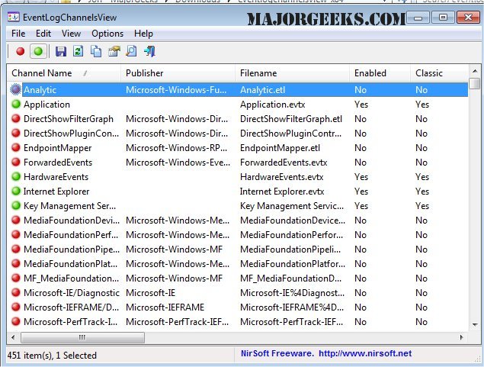Image resolution: width=484 pixels, height=367 pixels.
Task: Click the Internet Explorer.evtx filename cell
Action: click(x=282, y=192)
